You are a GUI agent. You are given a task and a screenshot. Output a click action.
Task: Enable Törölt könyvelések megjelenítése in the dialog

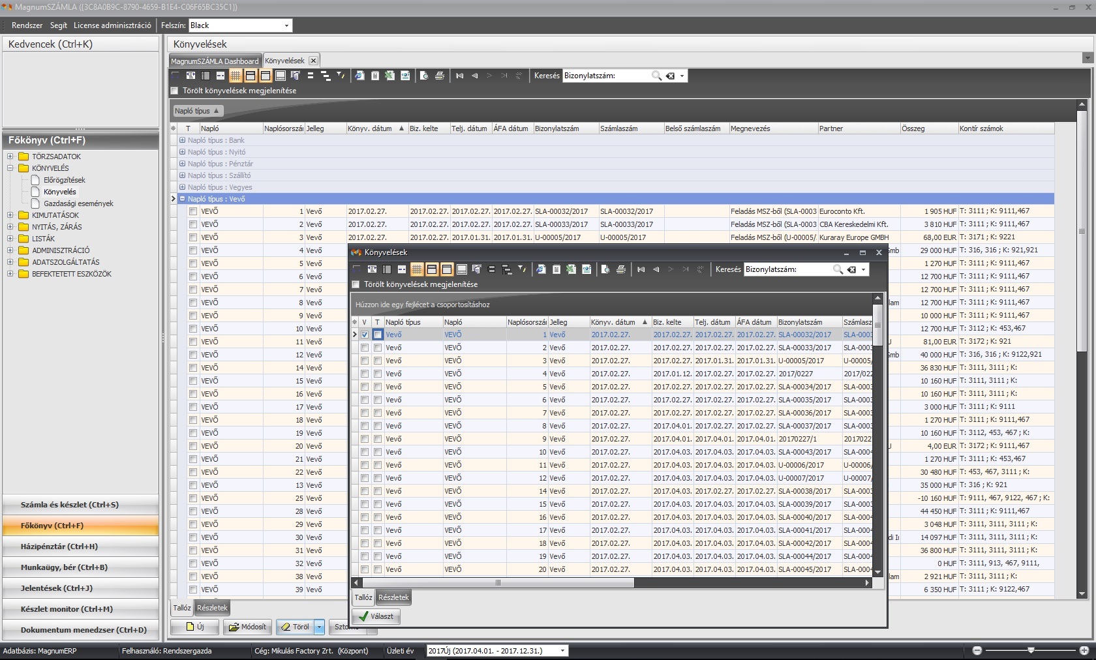point(356,284)
